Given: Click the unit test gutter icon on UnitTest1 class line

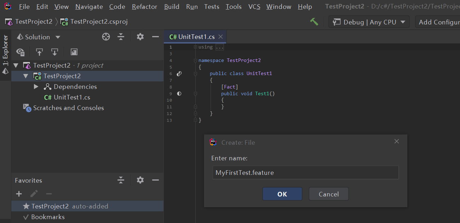Looking at the screenshot, I should (179, 74).
